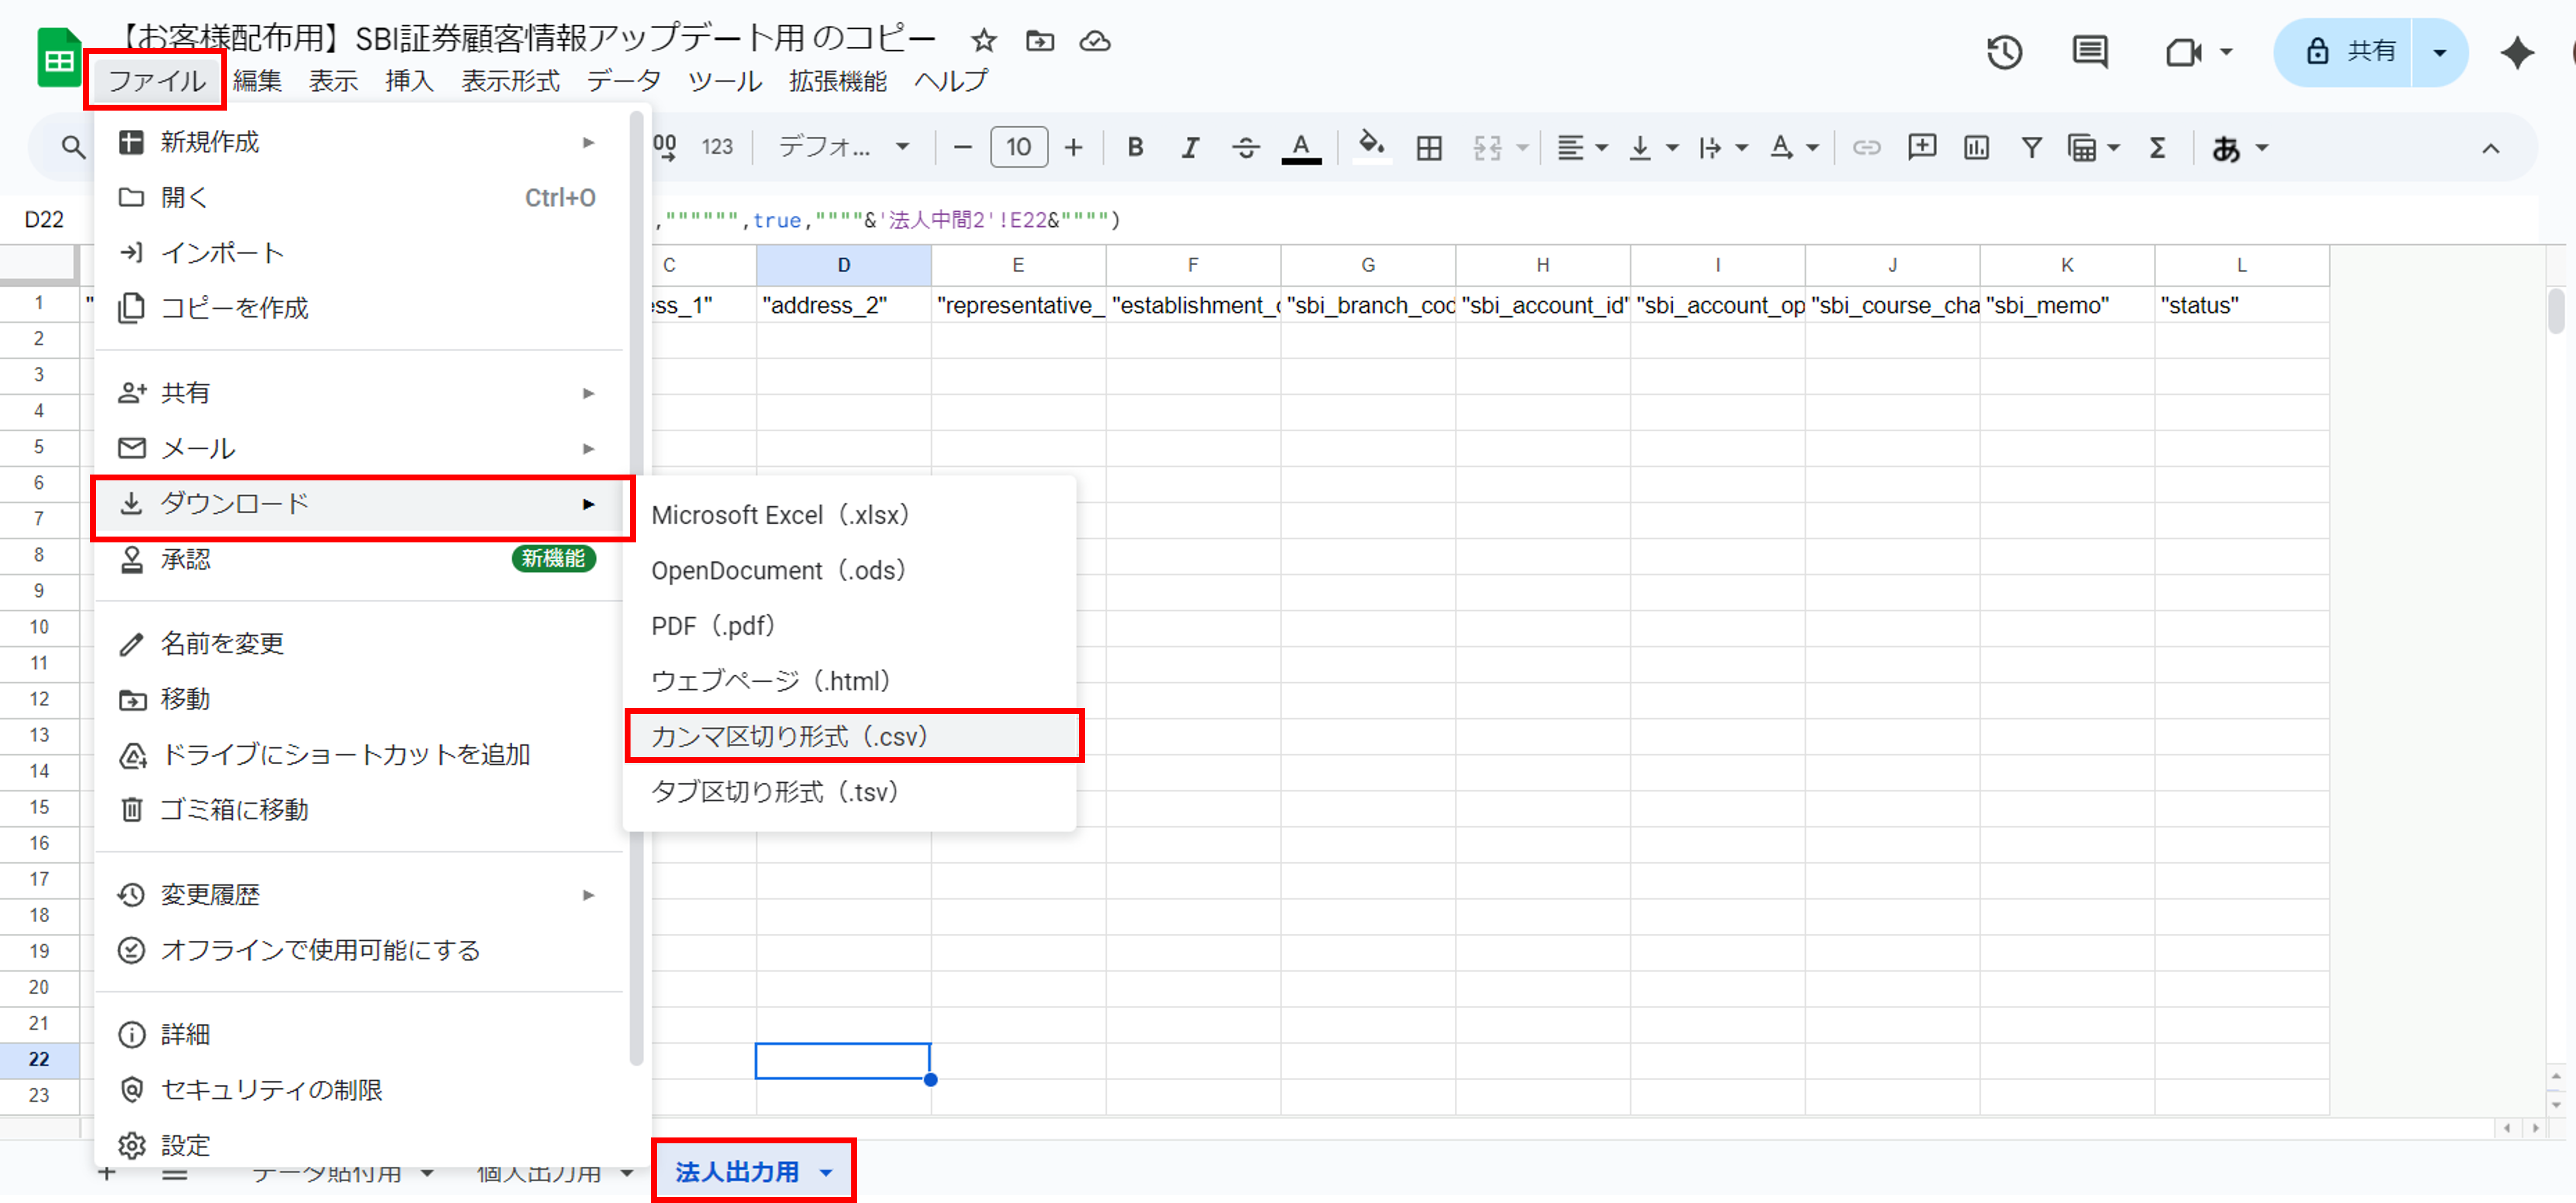Star this spreadsheet document
The image size is (2576, 1203).
tap(984, 41)
